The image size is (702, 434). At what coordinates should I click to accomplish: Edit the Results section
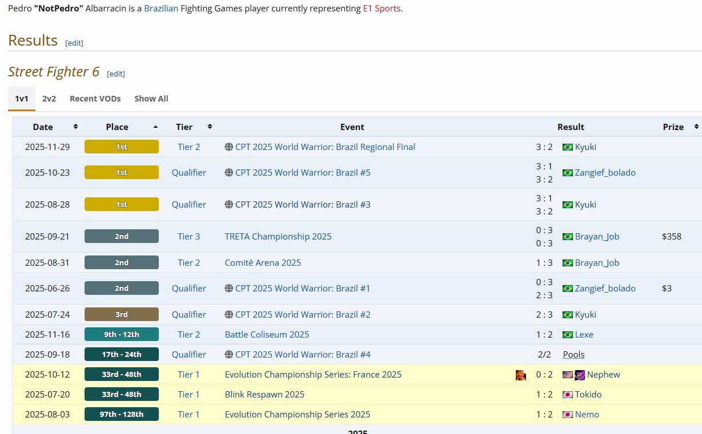tap(74, 43)
